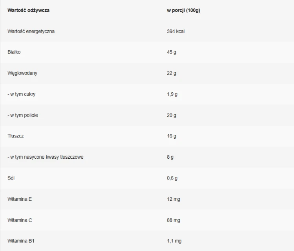The width and height of the screenshot is (294, 251).
Task: Click the '0,6 g' salt value
Action: [172, 178]
